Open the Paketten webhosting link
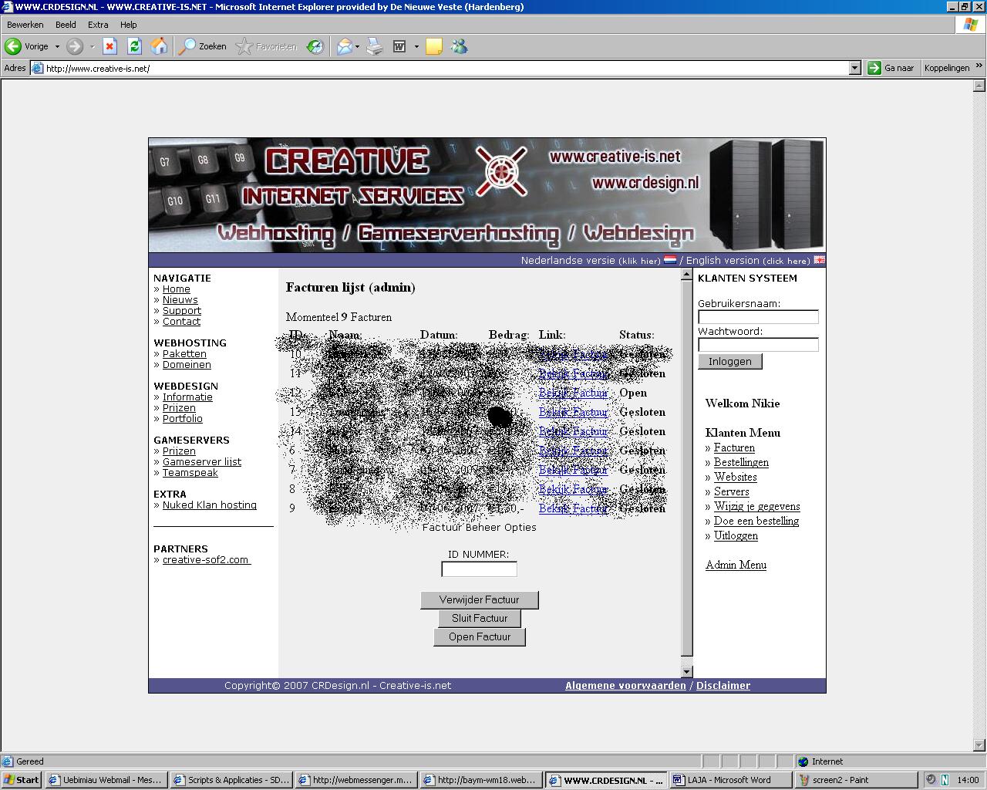987x790 pixels. pos(184,354)
